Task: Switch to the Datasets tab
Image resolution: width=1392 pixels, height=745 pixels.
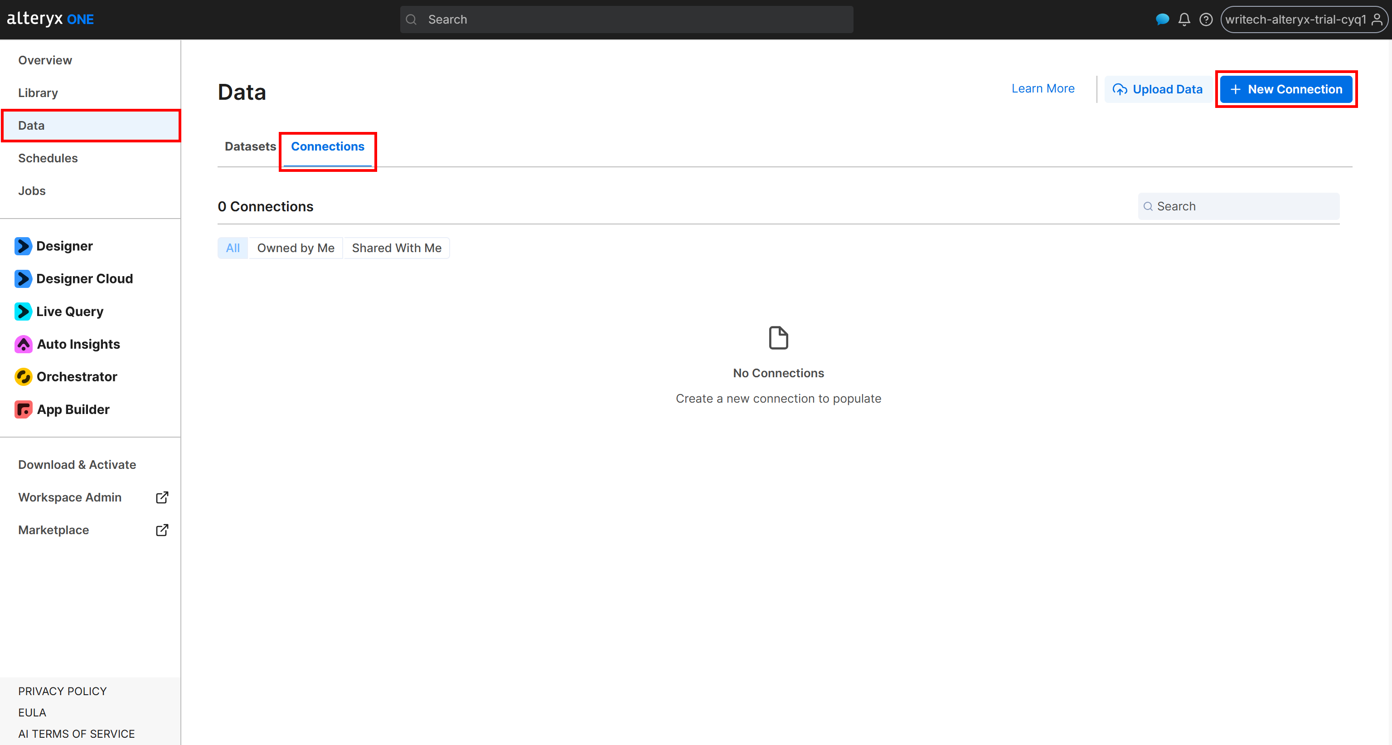Action: [x=250, y=146]
